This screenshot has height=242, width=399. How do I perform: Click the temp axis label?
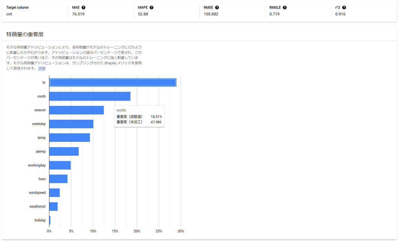pyautogui.click(x=42, y=138)
